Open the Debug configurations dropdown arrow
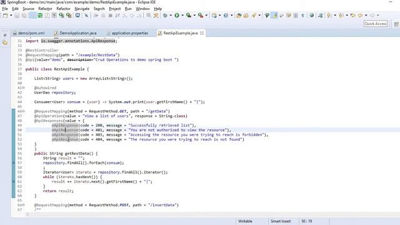The image size is (400, 225). tap(171, 16)
